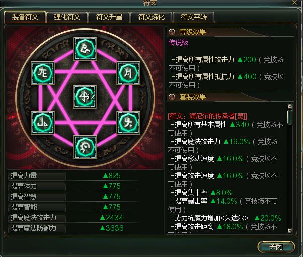Click the round orb beside 套装效果 header
The height and width of the screenshot is (257, 303).
pos(172,97)
